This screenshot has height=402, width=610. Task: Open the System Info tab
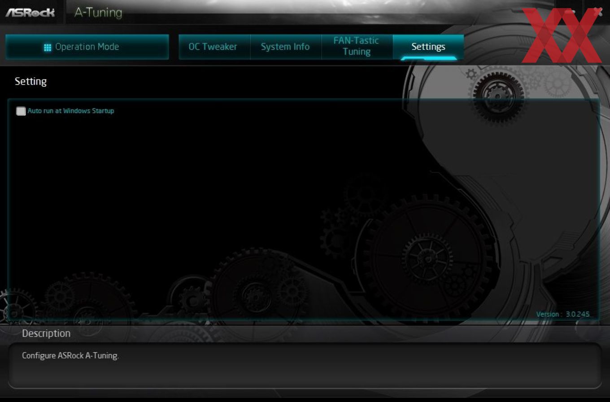[285, 47]
